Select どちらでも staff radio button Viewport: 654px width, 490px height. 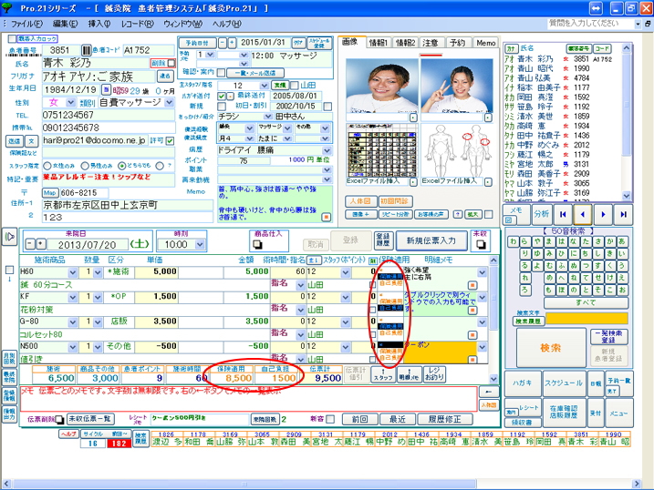(x=121, y=166)
